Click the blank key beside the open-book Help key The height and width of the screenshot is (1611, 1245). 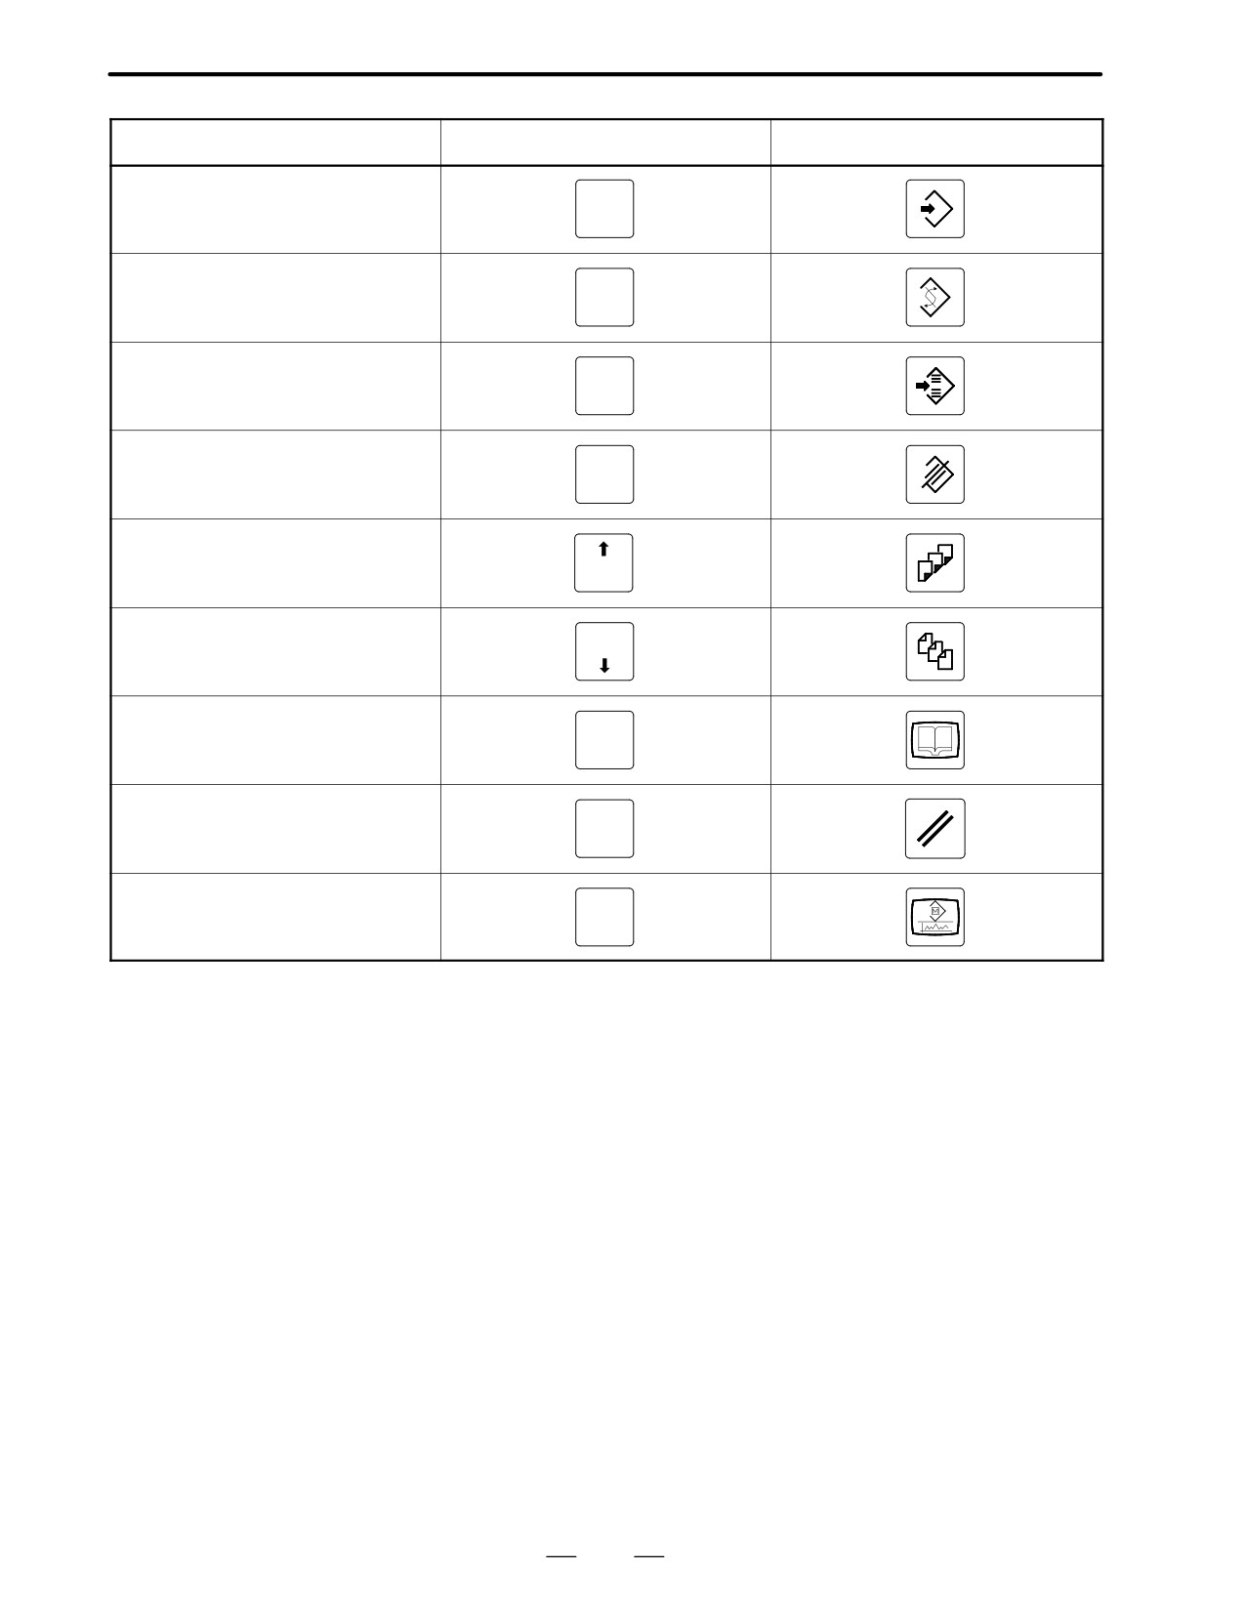603,740
